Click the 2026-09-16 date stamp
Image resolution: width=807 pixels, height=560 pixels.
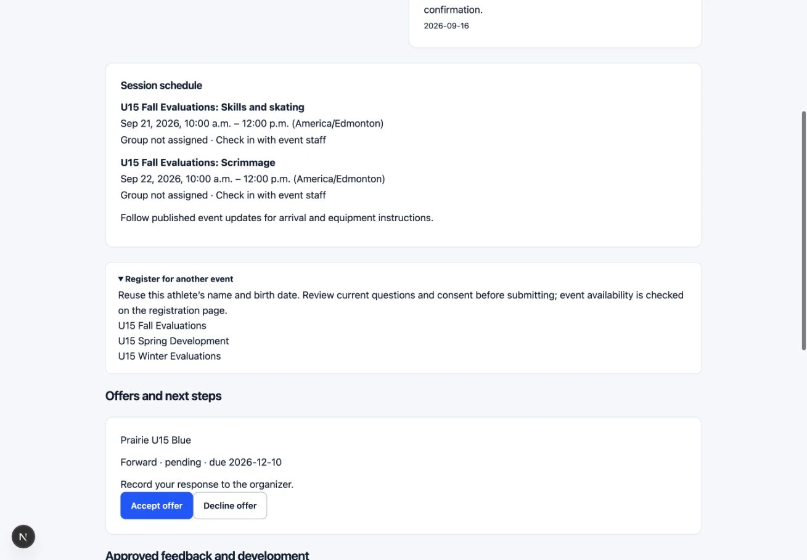coord(446,26)
